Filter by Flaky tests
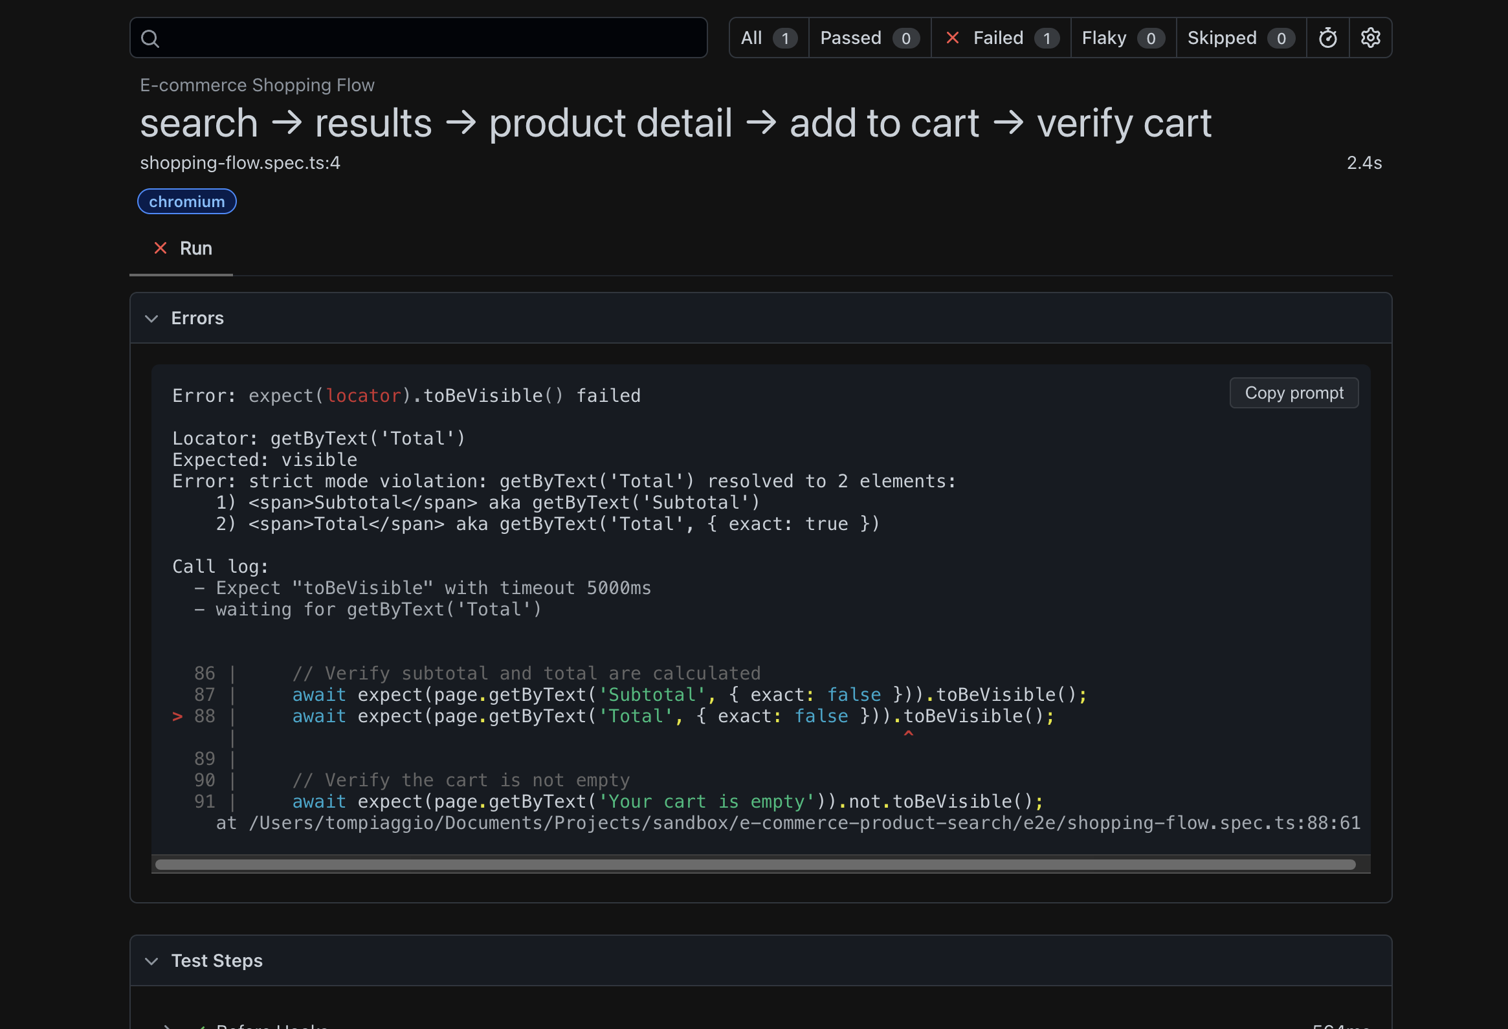Screen dimensions: 1508x1029 tap(1103, 38)
